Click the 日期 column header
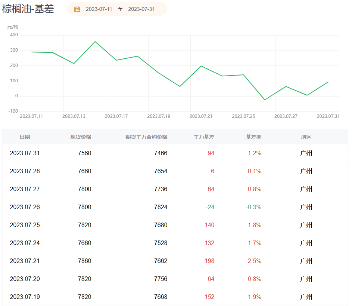The image size is (352, 306). click(x=25, y=137)
